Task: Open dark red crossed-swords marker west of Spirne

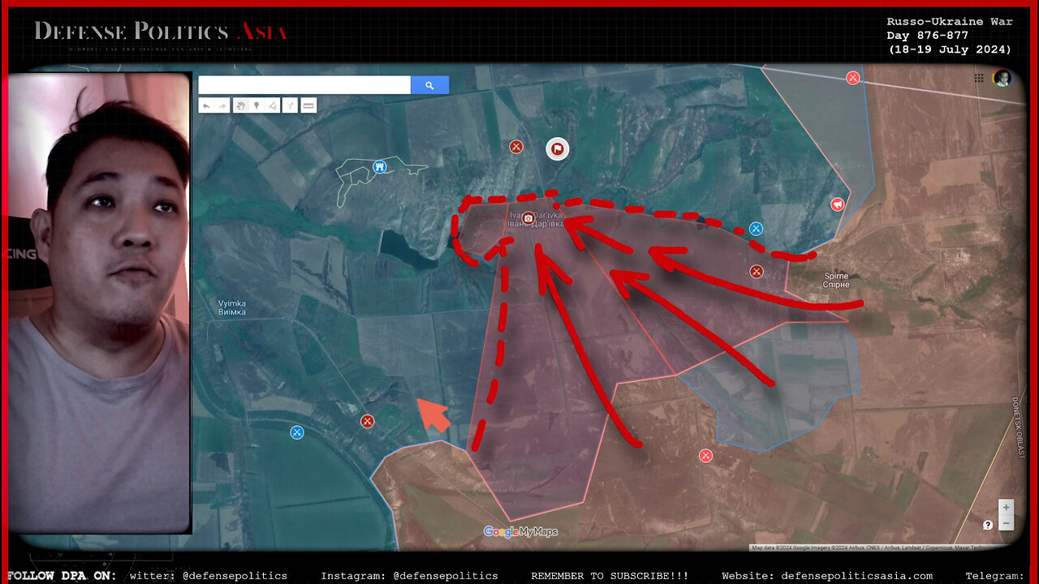Action: pyautogui.click(x=757, y=272)
